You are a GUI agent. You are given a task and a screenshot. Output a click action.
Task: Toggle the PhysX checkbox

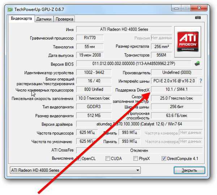tap(136, 158)
